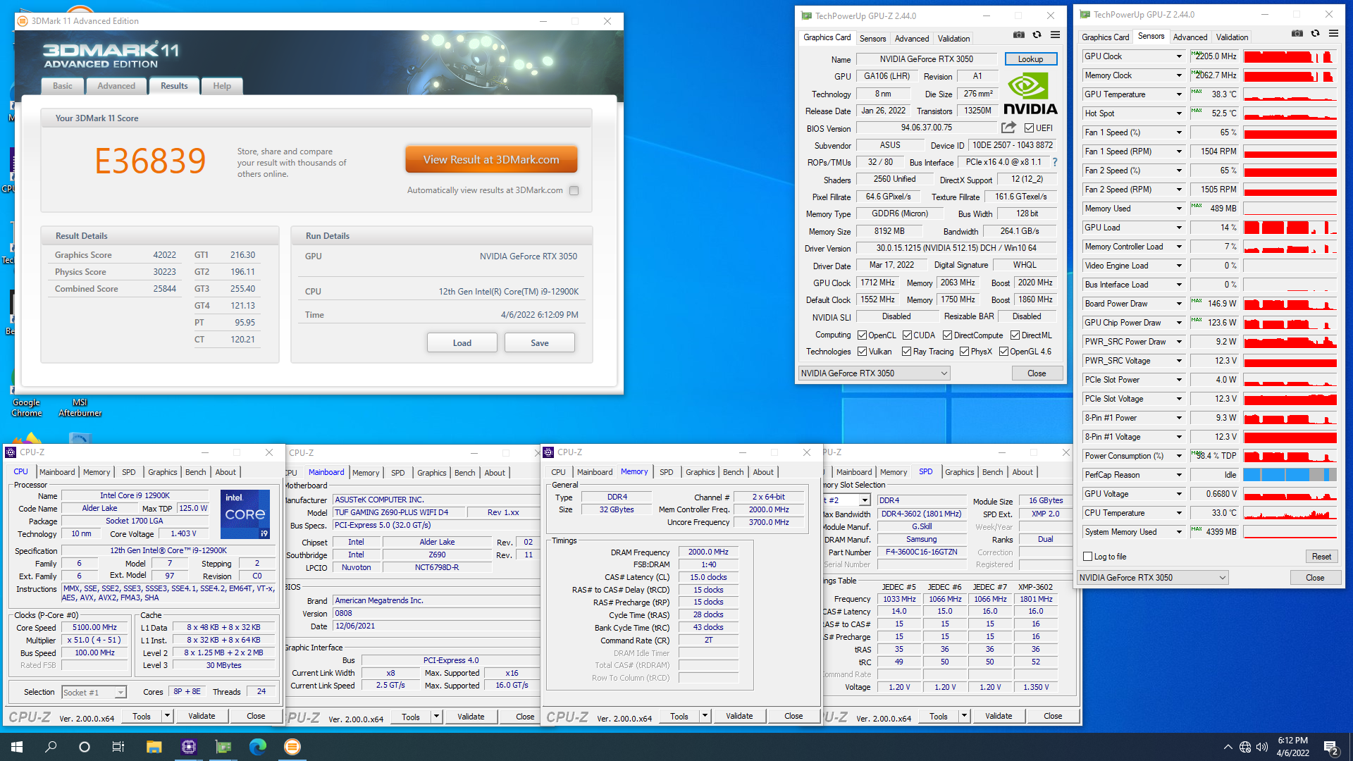Open Board Power Draw sensor dropdown arrow

pos(1178,304)
